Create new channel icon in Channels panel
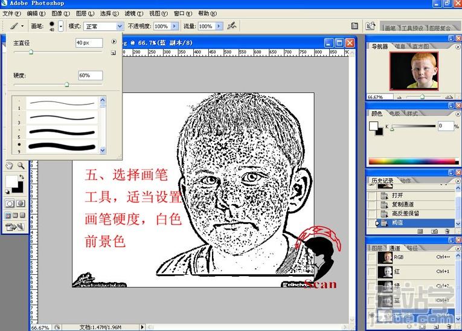Viewport: 462px width, 331px height. [437, 327]
